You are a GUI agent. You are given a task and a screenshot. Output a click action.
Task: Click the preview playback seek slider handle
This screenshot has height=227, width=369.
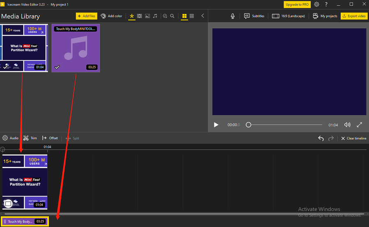[x=248, y=125]
